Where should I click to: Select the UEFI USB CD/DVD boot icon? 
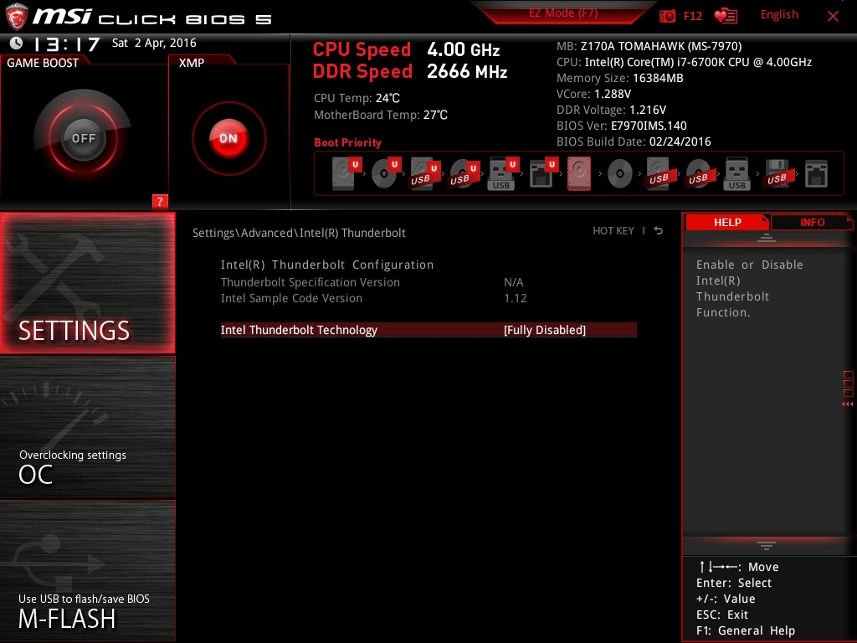(x=464, y=173)
